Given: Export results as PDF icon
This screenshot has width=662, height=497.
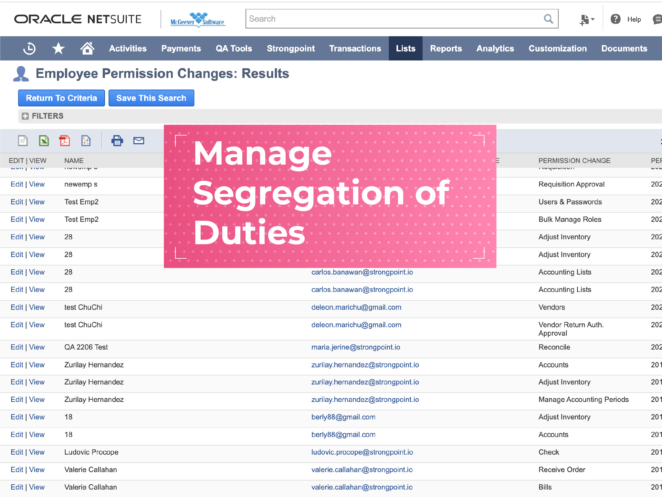Looking at the screenshot, I should (x=65, y=141).
